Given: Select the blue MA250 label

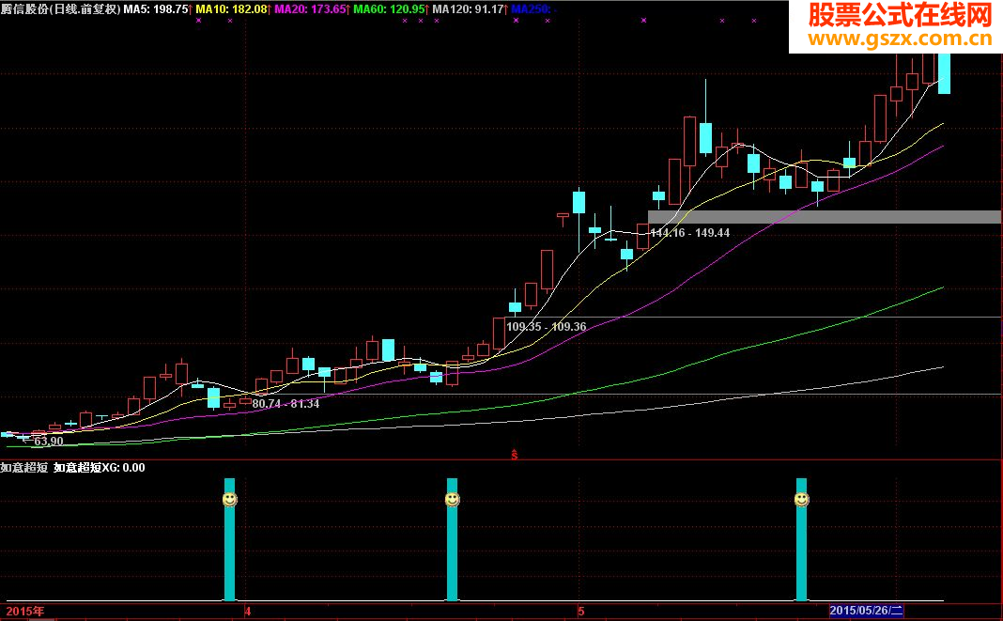Looking at the screenshot, I should (x=533, y=9).
